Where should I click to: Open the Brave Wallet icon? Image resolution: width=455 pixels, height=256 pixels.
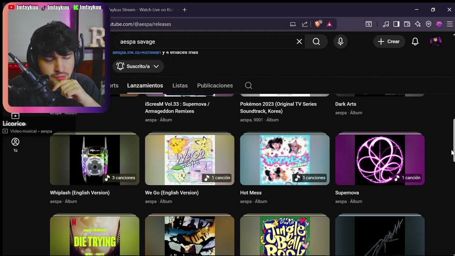407,24
